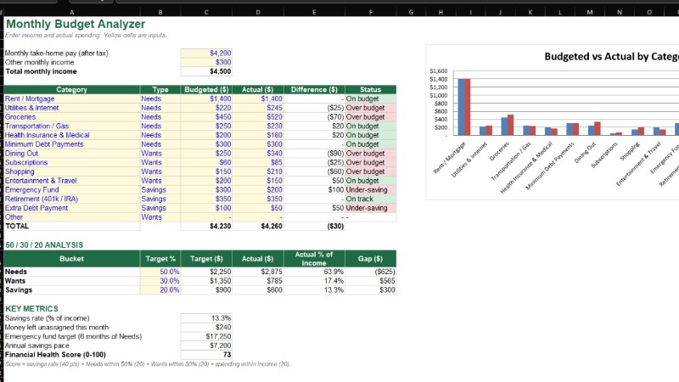
Task: Select annual savings pace value $7,200
Action: point(206,345)
